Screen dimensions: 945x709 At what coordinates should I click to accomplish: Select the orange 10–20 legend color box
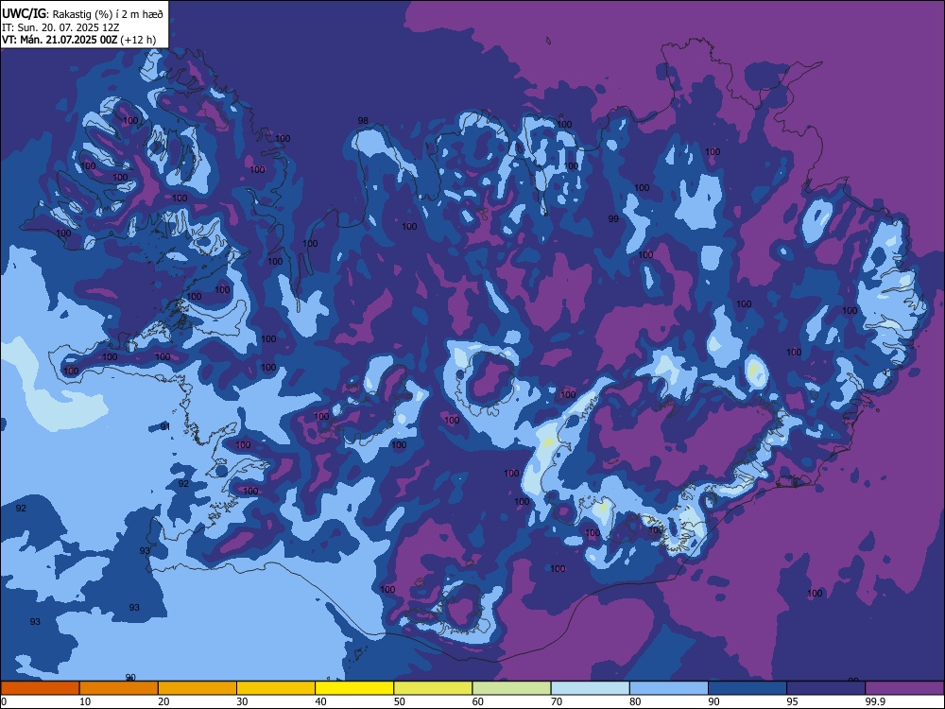coord(119,688)
